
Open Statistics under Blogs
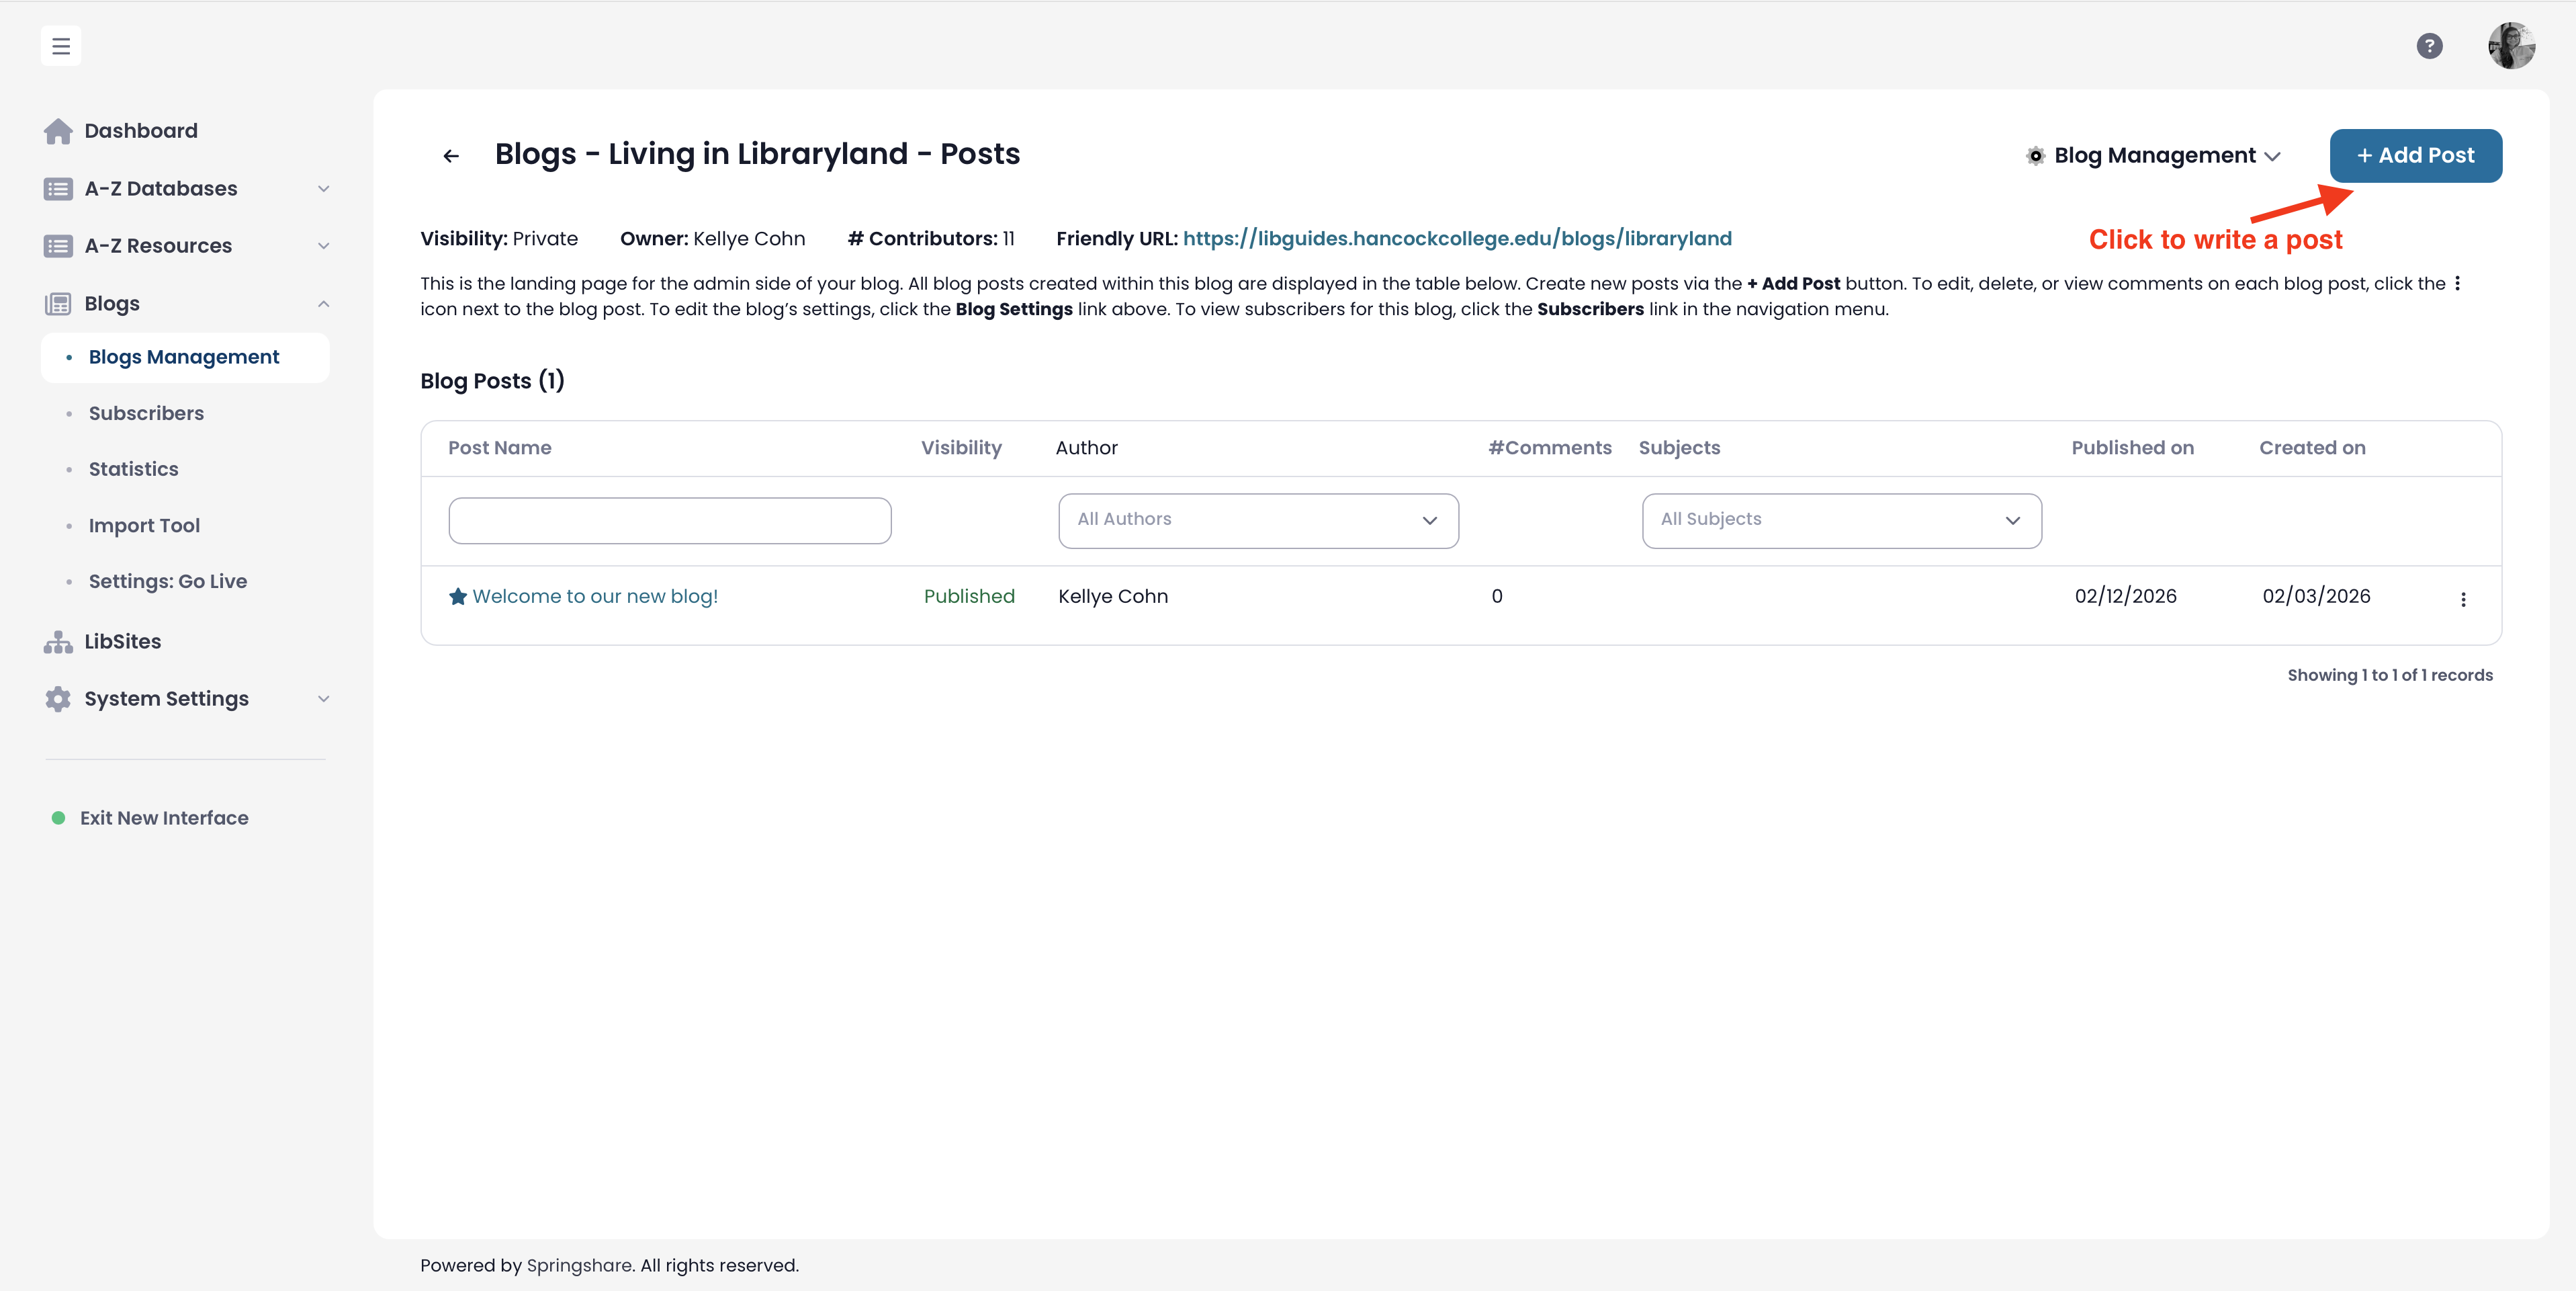[x=133, y=469]
